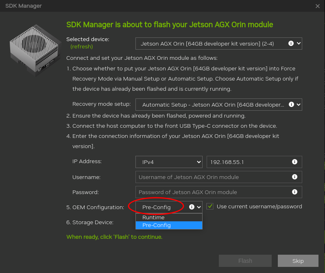Image resolution: width=325 pixels, height=273 pixels.
Task: Click the 'IP Address:' label
Action: pos(87,161)
